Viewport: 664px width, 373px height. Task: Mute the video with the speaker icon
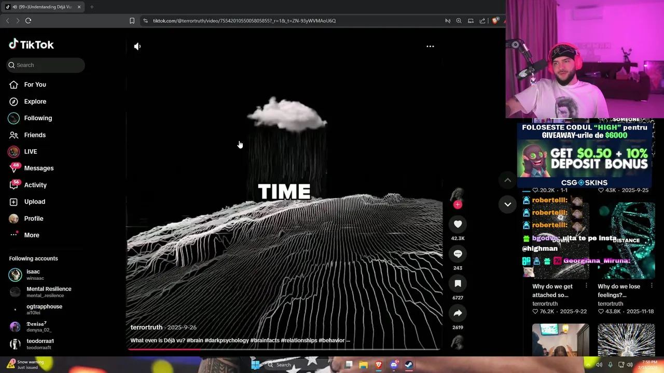[x=137, y=46]
